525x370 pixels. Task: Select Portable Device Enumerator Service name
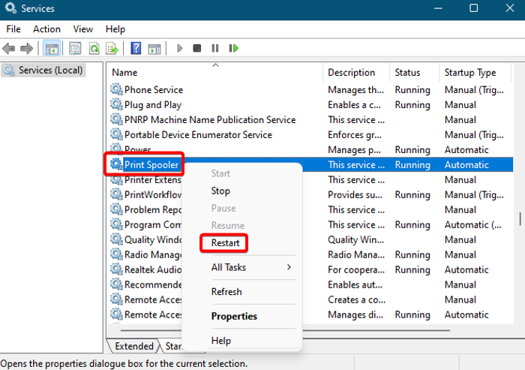(198, 135)
